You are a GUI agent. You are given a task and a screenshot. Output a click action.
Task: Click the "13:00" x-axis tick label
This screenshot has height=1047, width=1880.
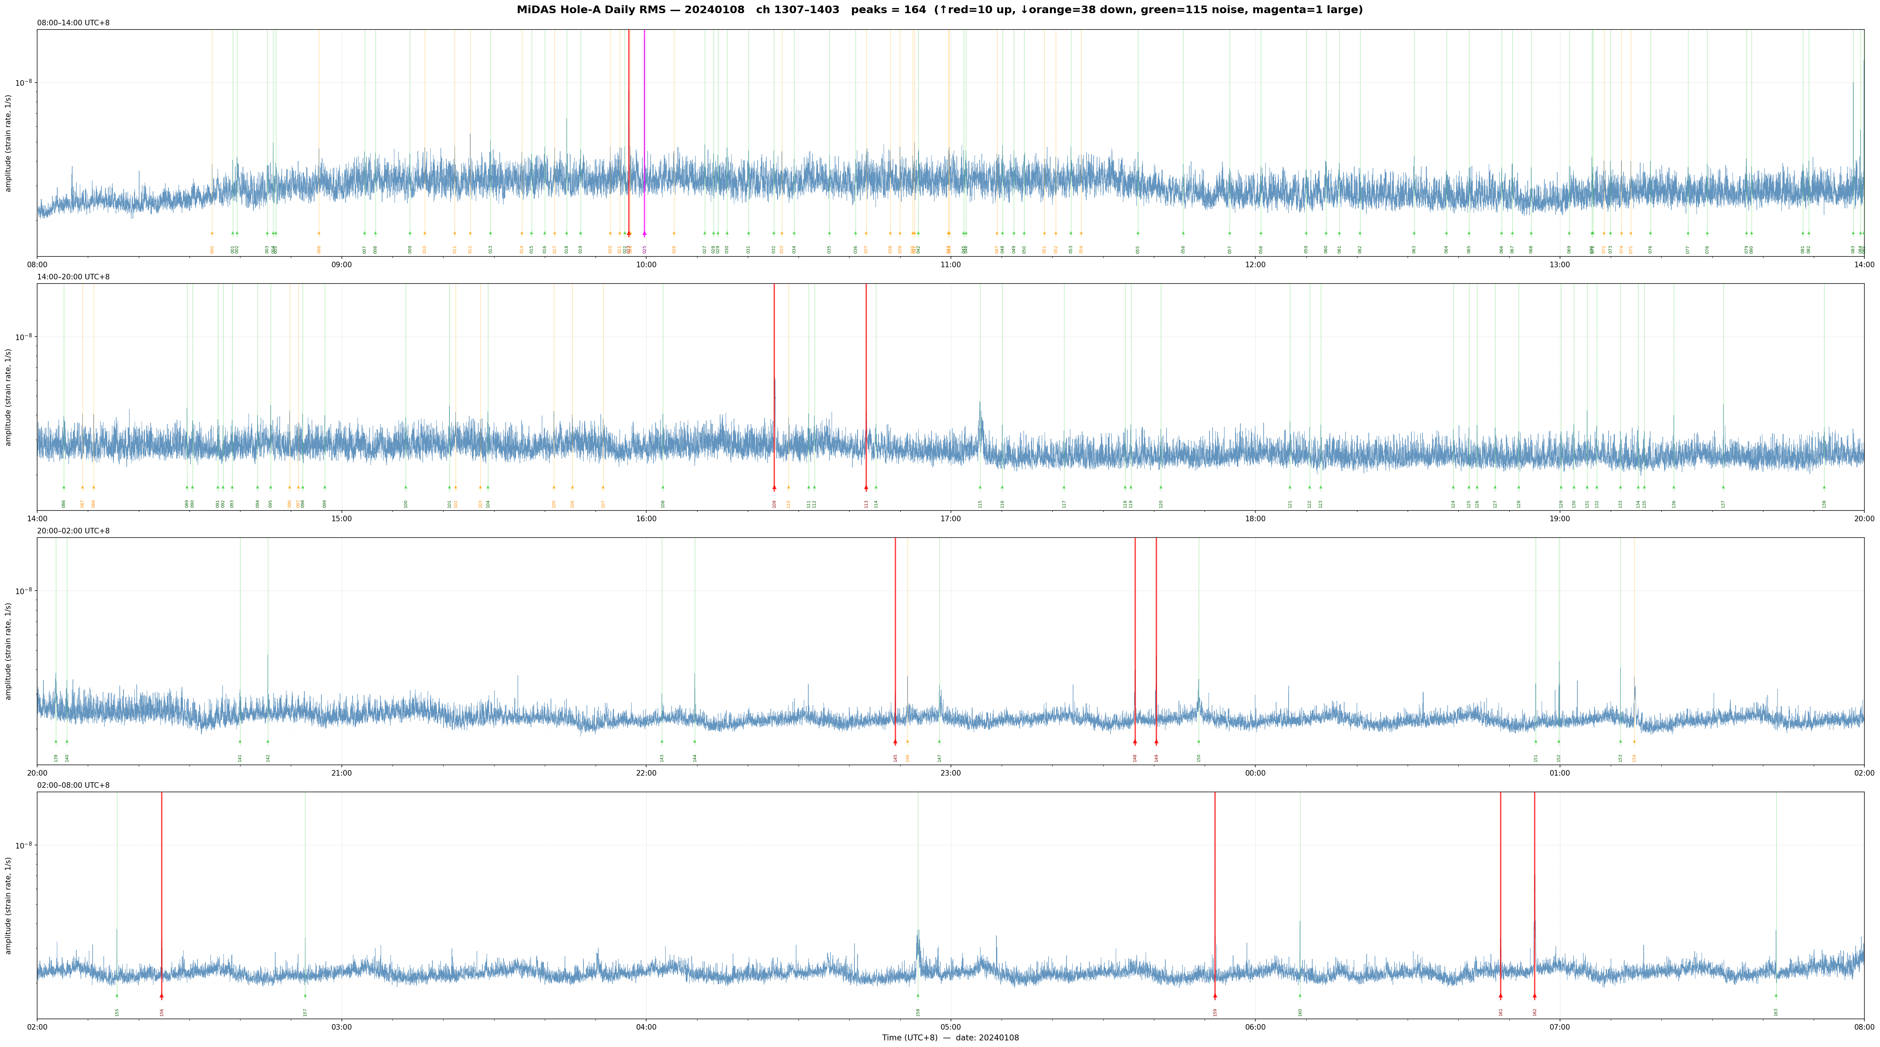1560,265
